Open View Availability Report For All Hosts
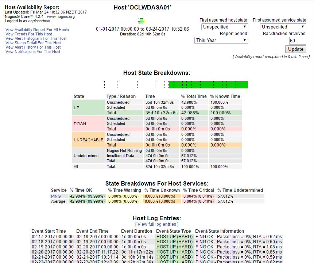314x263 pixels. coord(37,30)
